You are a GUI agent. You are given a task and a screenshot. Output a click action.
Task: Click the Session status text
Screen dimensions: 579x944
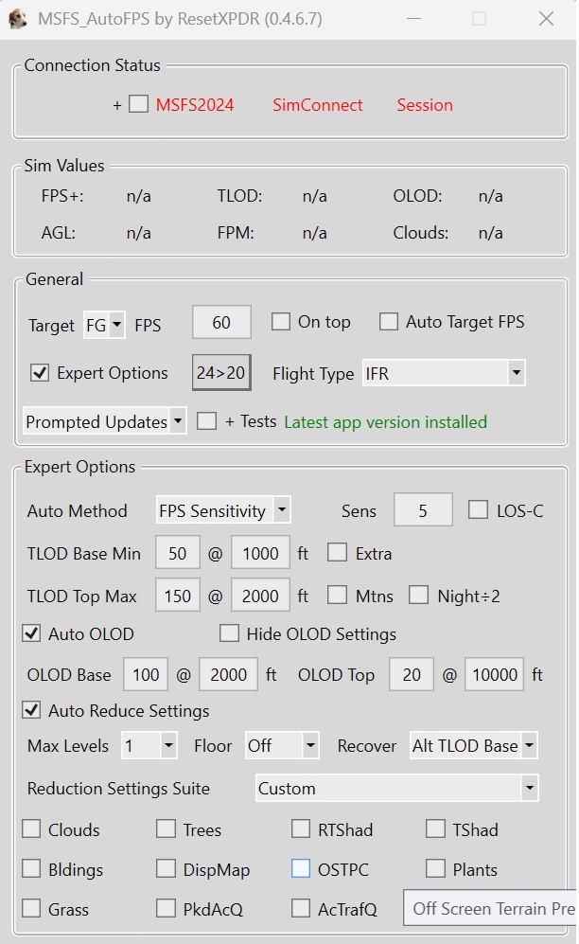[x=425, y=105]
